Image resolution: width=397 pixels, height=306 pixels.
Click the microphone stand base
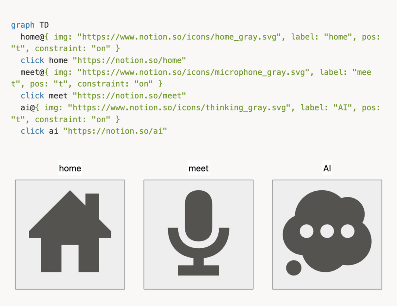coord(198,270)
